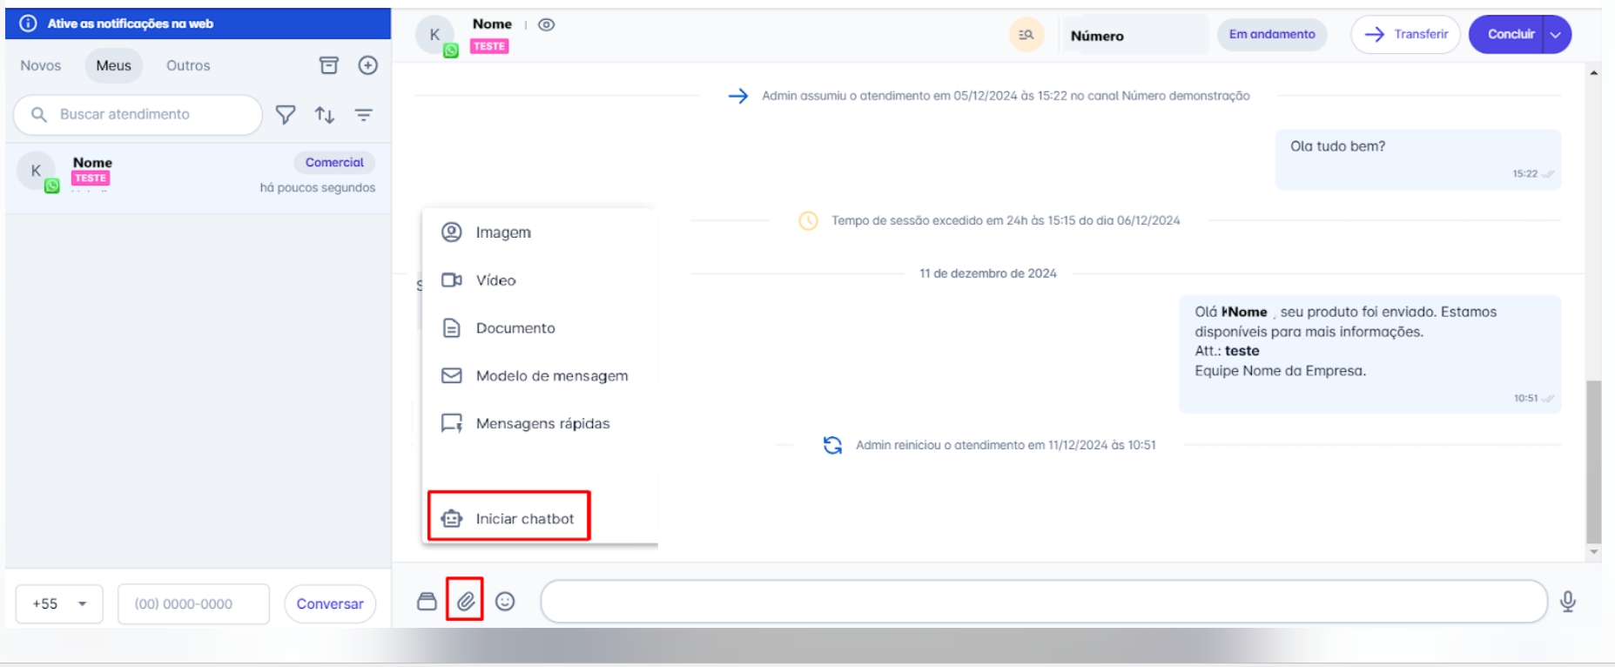This screenshot has width=1615, height=667.
Task: Expand the Concluir dropdown arrow
Action: coord(1555,35)
